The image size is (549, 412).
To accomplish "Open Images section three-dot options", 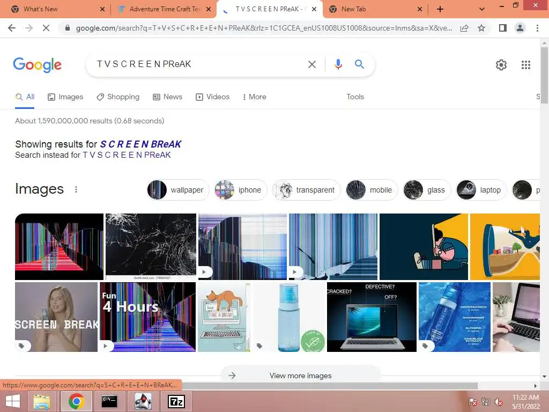I will [x=76, y=189].
